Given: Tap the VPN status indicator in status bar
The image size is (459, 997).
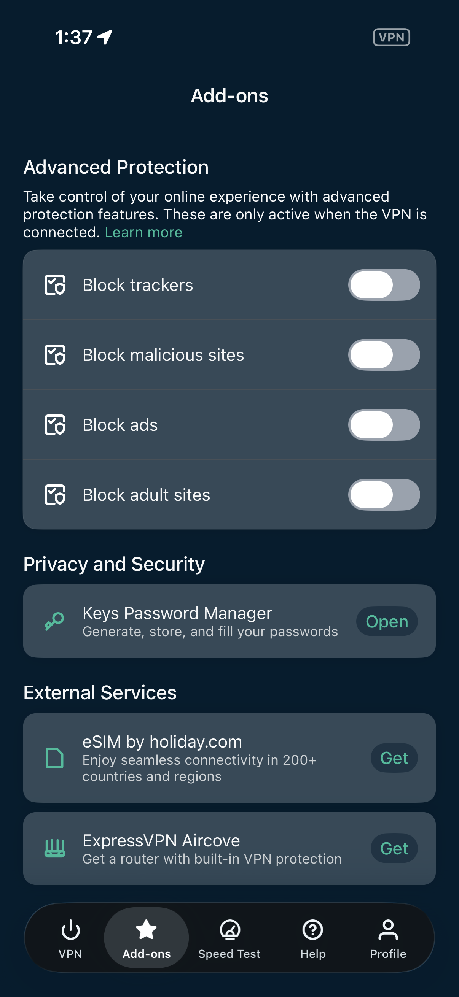Looking at the screenshot, I should (391, 38).
